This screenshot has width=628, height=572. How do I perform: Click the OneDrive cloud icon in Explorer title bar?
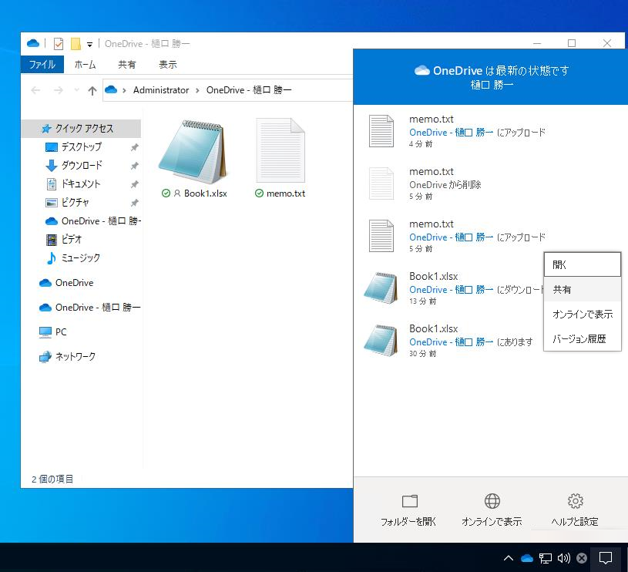pyautogui.click(x=33, y=43)
